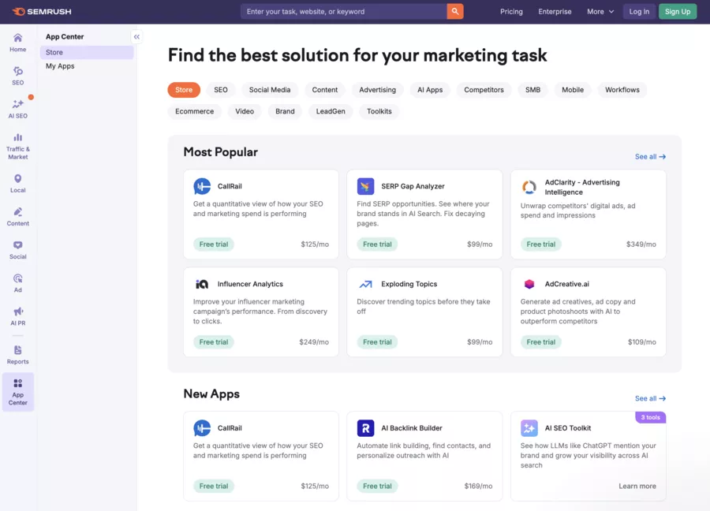Click the $169/mo price text
Screen dimensions: 710x511
click(478, 486)
